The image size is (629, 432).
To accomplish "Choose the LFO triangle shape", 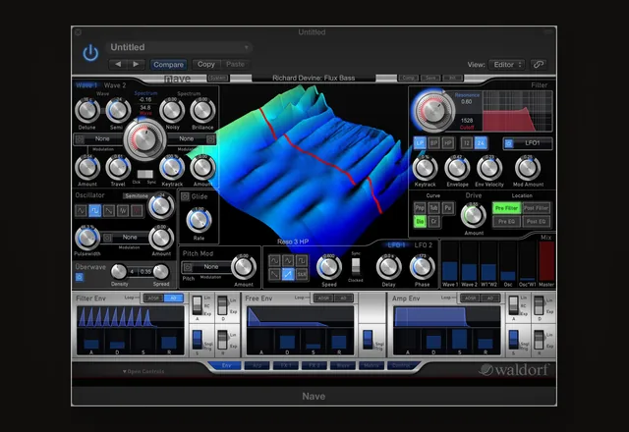I will pyautogui.click(x=288, y=260).
